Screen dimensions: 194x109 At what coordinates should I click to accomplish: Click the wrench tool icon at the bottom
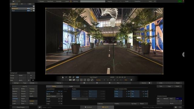click(40, 107)
